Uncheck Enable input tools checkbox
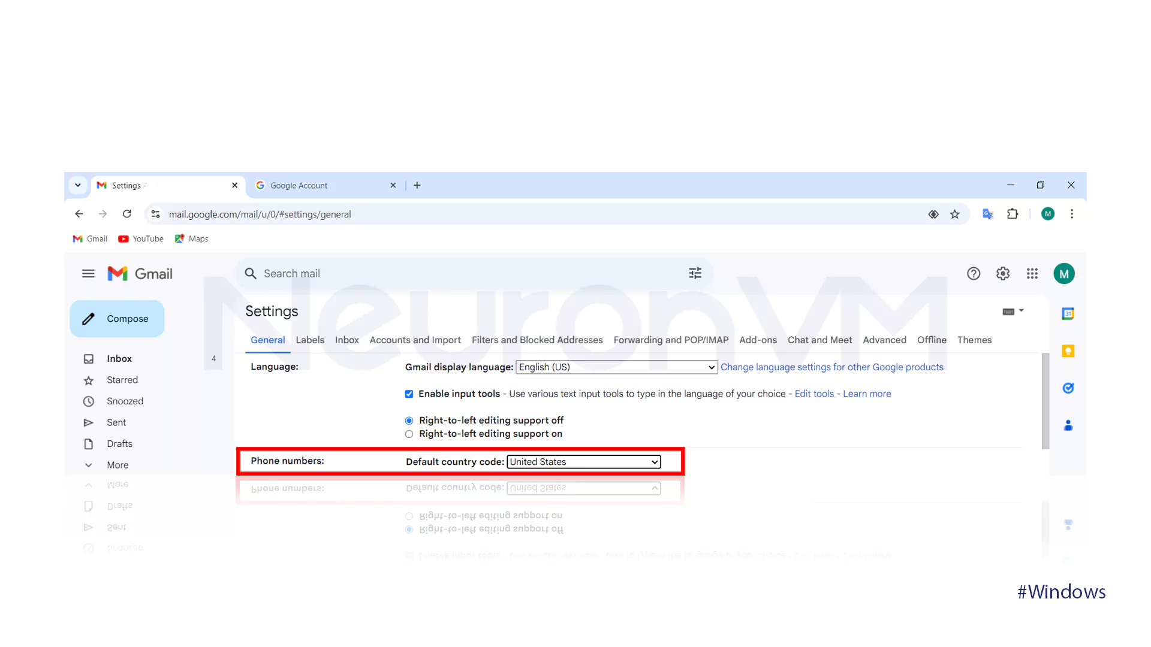 409,394
